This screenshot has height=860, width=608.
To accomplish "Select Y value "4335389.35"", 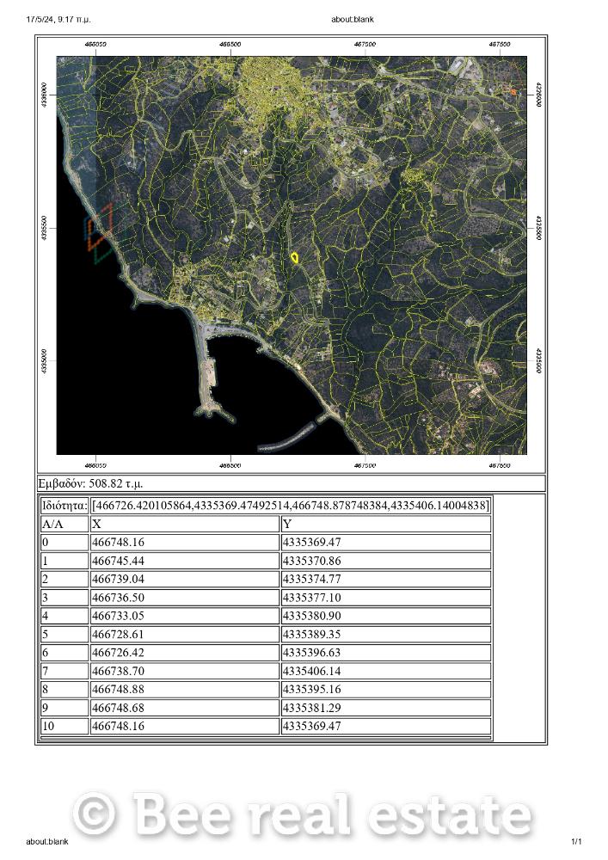I will click(311, 634).
